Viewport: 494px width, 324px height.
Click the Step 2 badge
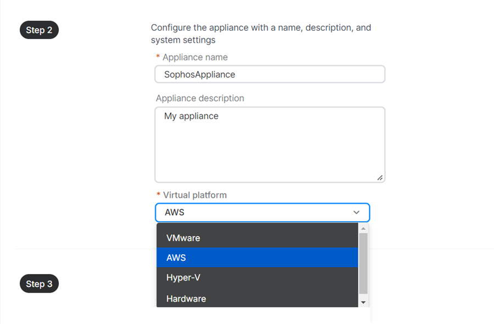pyautogui.click(x=39, y=30)
